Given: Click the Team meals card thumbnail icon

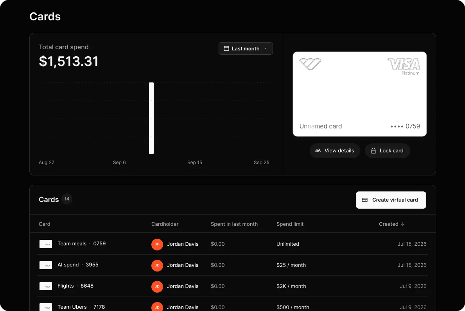Looking at the screenshot, I should [x=46, y=244].
